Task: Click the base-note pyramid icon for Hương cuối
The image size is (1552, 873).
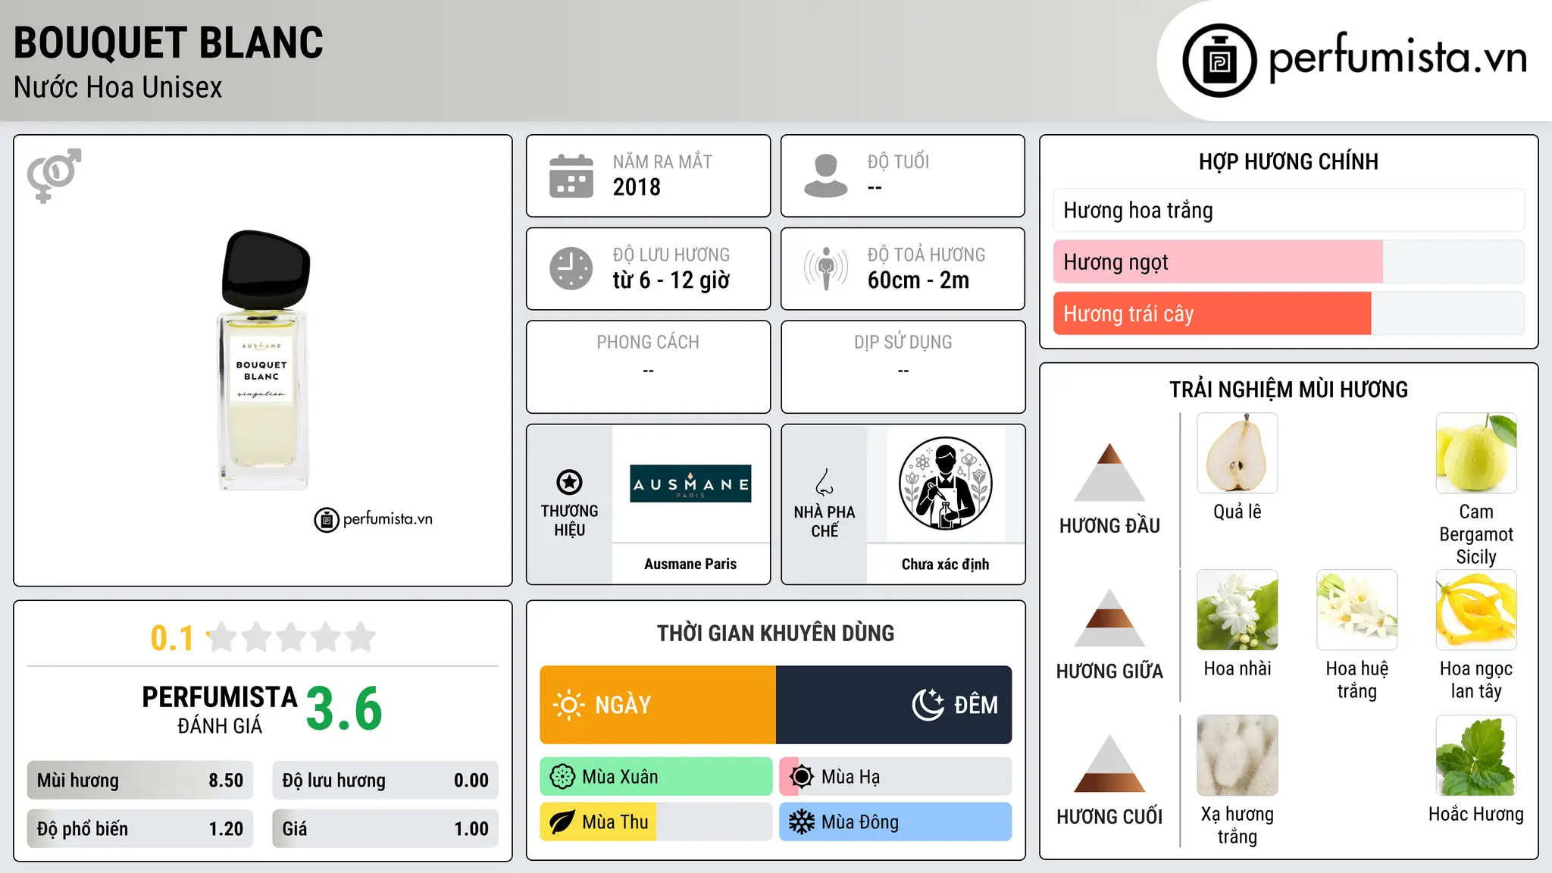Action: point(1109,763)
